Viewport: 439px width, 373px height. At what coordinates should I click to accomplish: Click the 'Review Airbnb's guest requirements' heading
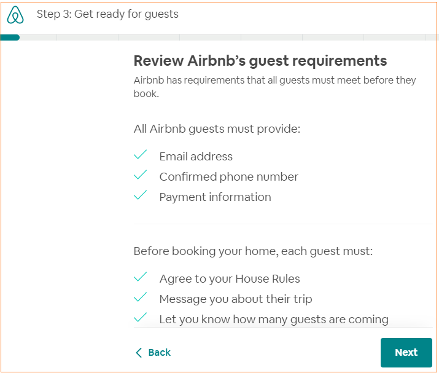pyautogui.click(x=260, y=61)
